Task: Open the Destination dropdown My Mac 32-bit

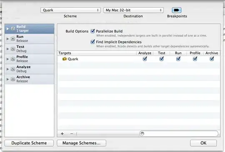Action: click(133, 10)
